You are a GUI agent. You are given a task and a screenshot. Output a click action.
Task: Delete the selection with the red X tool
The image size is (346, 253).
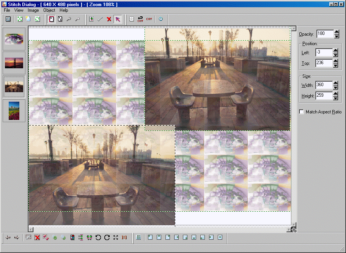tap(109, 19)
